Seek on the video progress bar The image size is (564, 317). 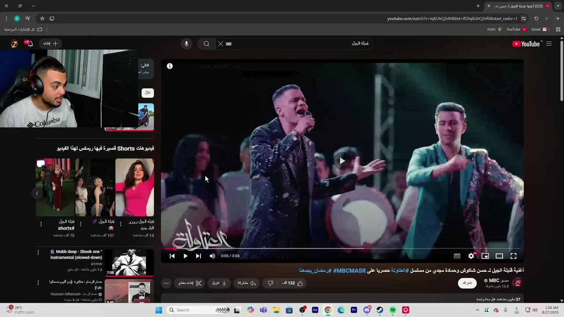coord(342,248)
